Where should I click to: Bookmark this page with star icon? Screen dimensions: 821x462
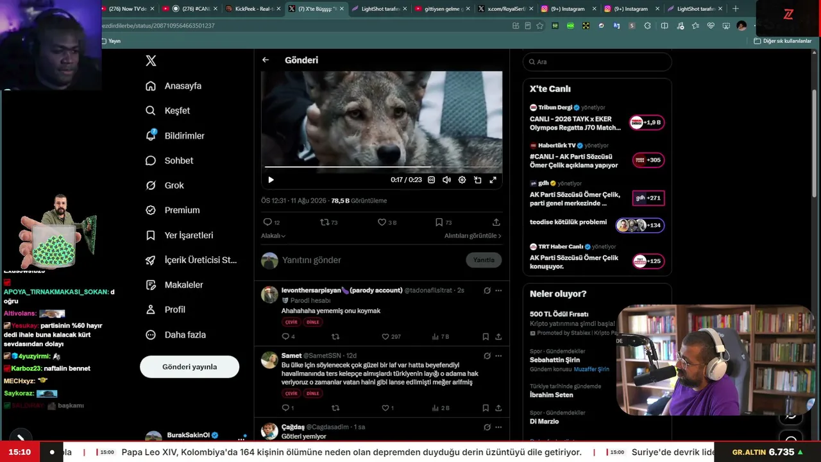(x=539, y=26)
